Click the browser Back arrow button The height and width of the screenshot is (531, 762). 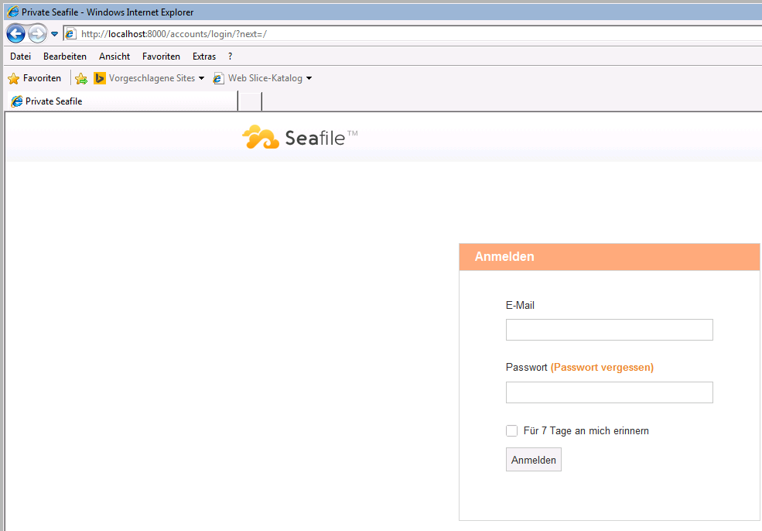coord(15,34)
